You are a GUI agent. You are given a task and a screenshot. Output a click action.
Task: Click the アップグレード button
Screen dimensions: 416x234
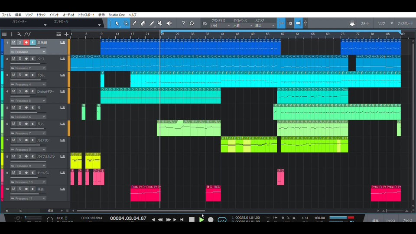[405, 23]
